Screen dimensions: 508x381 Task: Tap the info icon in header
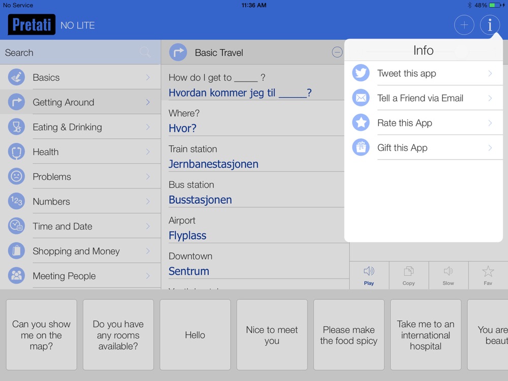(x=490, y=25)
